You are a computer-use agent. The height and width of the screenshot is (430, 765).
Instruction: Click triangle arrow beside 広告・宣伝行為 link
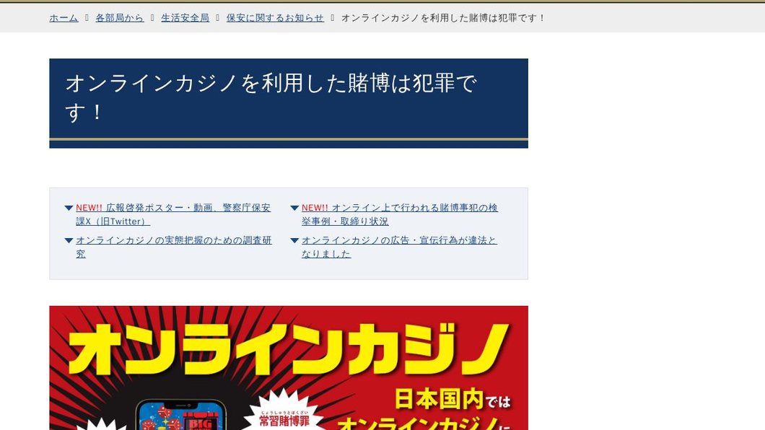coord(294,241)
